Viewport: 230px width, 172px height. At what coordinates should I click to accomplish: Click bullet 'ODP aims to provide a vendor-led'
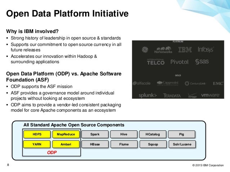66,107
